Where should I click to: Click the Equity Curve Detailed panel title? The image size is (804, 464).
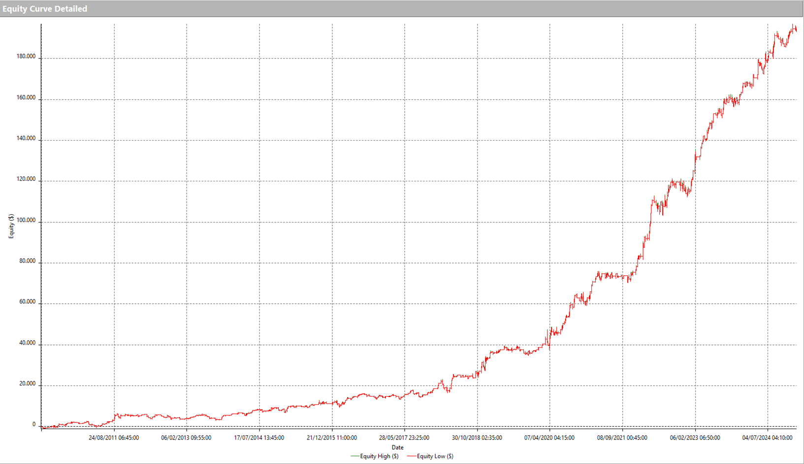point(45,9)
